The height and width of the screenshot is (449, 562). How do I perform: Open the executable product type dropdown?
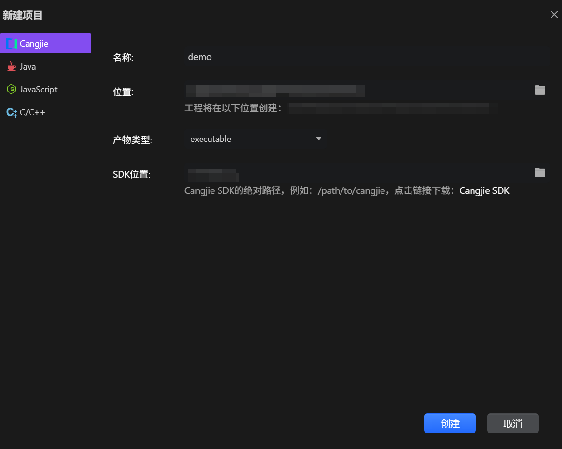(255, 139)
